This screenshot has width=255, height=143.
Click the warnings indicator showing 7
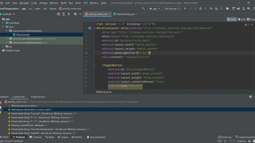247,25
